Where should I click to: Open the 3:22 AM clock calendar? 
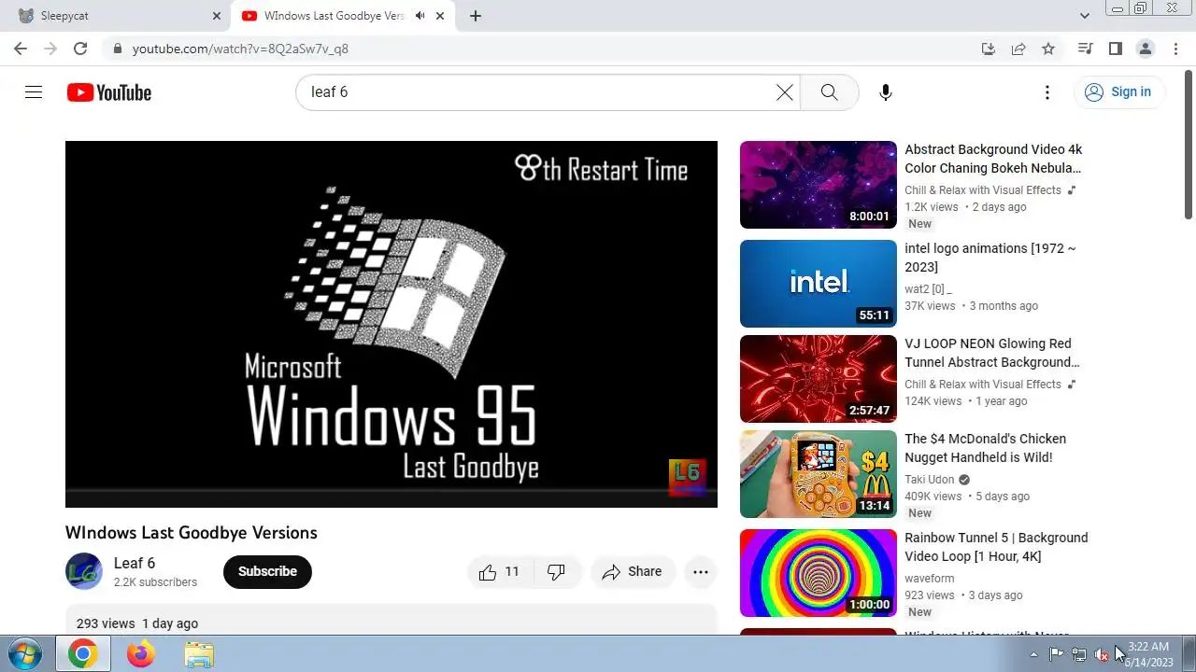coord(1148,654)
